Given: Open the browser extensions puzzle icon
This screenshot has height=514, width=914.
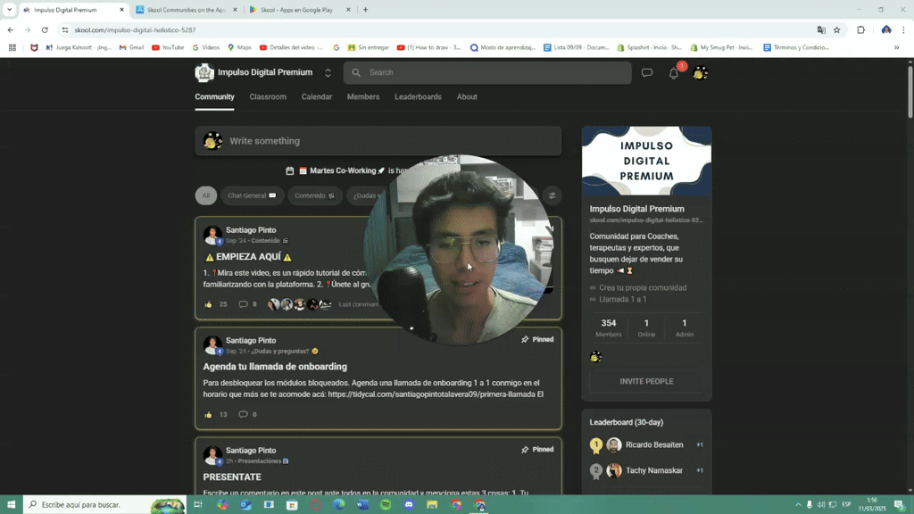Looking at the screenshot, I should (x=860, y=29).
